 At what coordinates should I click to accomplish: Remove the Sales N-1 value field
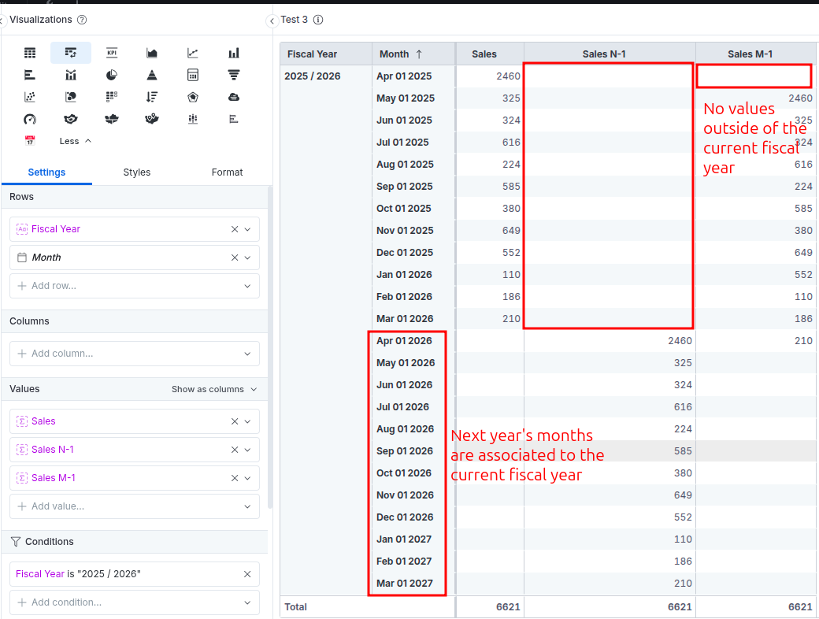(235, 450)
